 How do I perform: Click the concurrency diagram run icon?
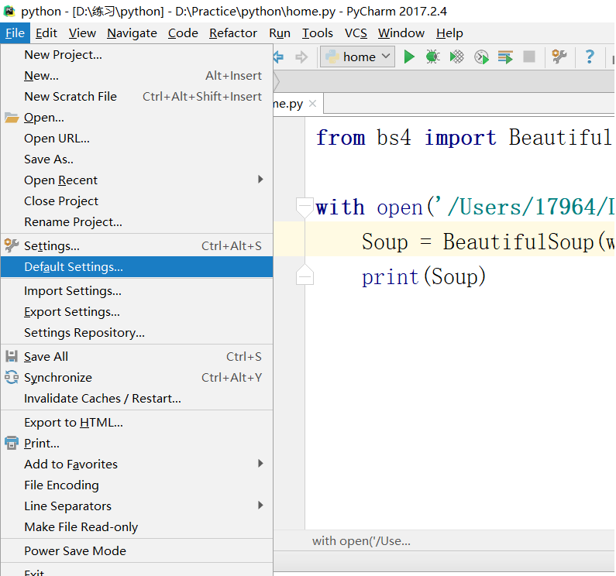point(505,57)
